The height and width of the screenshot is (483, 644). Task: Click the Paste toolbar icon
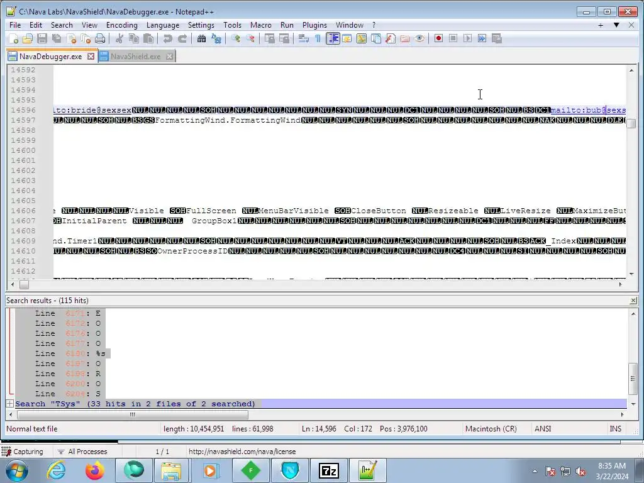click(148, 38)
